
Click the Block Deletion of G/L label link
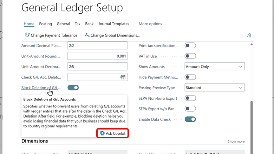(41, 88)
